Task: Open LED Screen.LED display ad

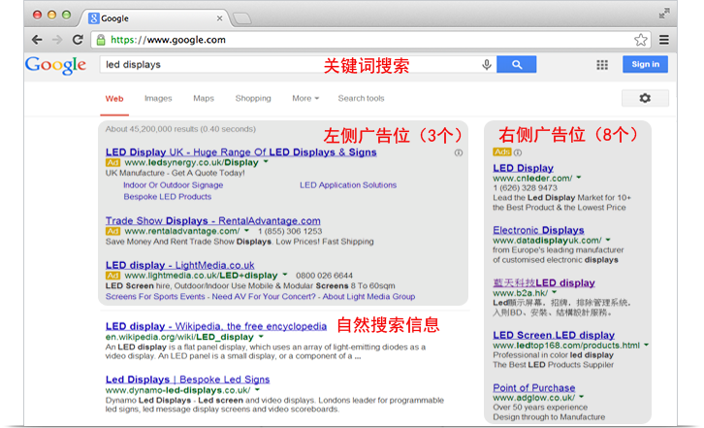Action: [554, 336]
